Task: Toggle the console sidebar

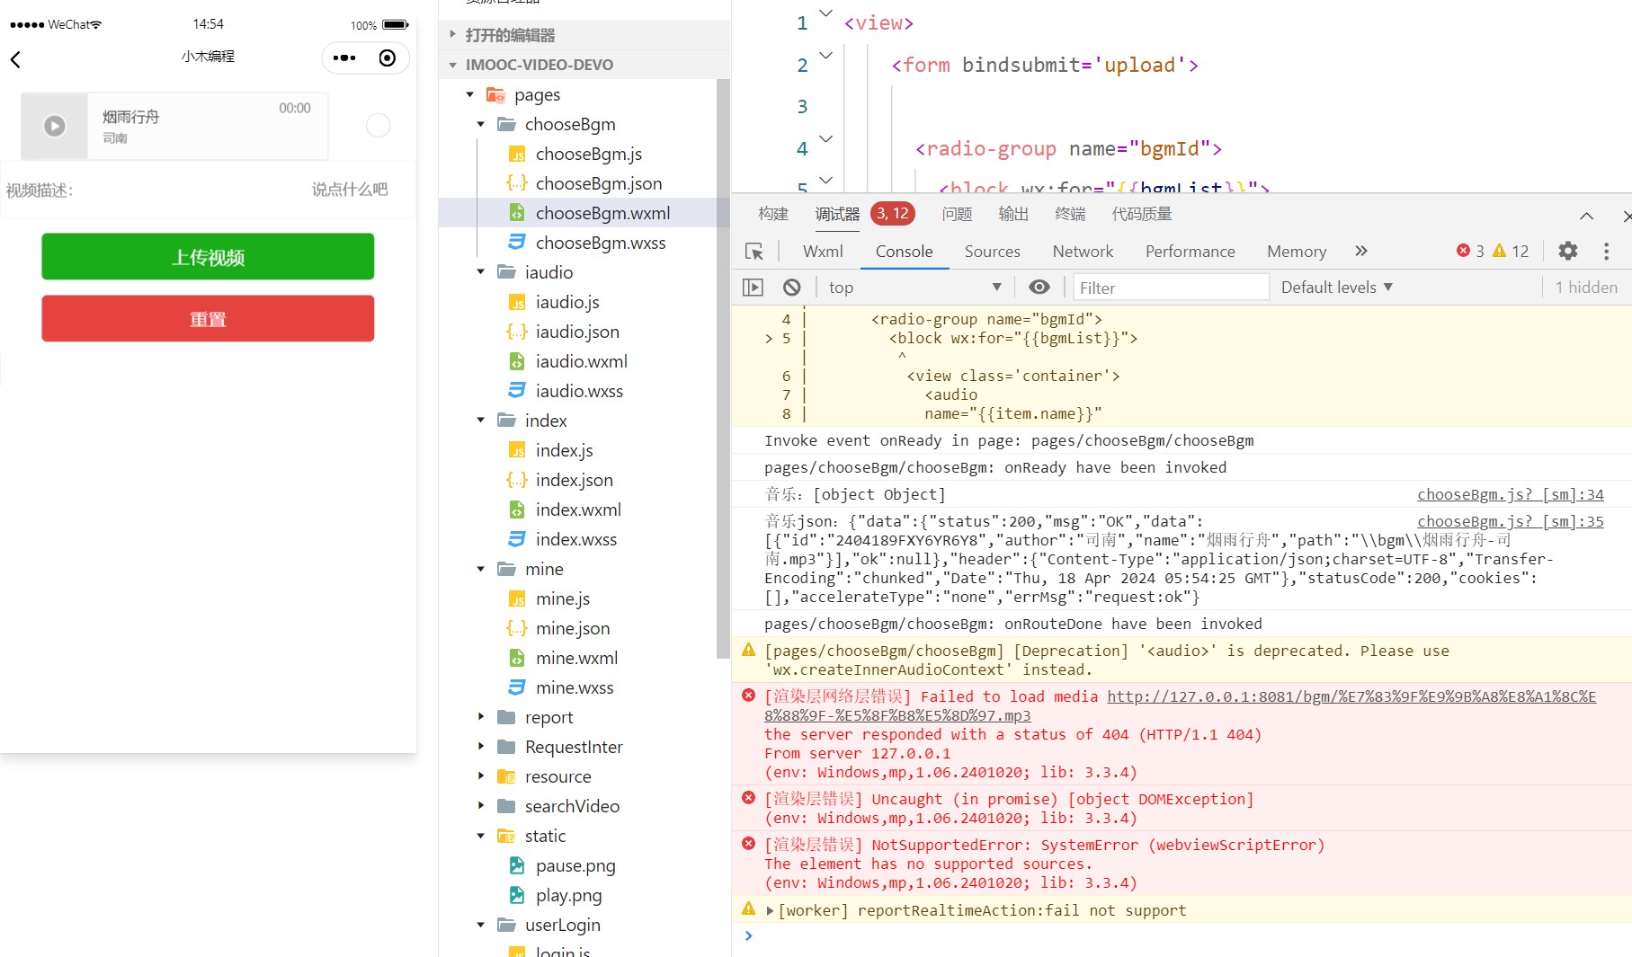Action: click(x=753, y=288)
